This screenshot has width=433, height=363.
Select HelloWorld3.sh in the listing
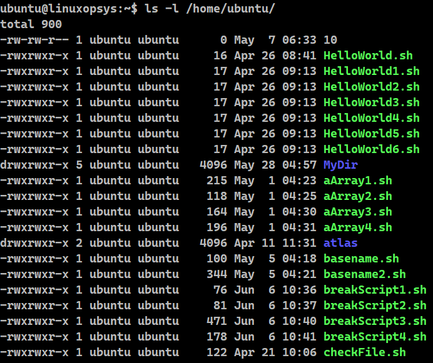point(372,102)
